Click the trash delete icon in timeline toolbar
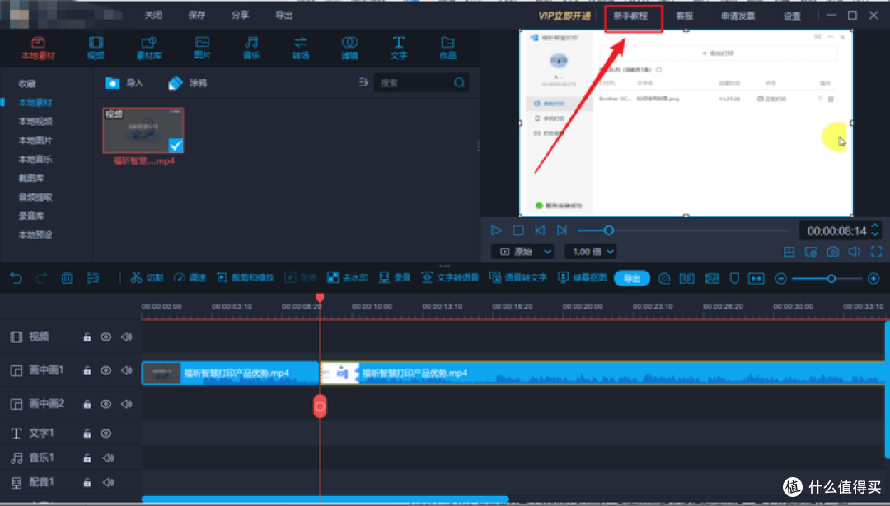Image resolution: width=890 pixels, height=506 pixels. (67, 278)
